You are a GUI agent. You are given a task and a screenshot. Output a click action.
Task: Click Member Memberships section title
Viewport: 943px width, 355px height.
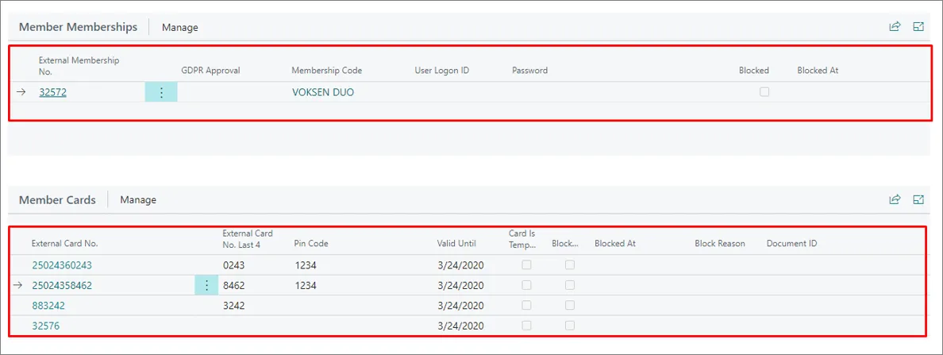click(x=78, y=27)
